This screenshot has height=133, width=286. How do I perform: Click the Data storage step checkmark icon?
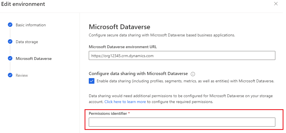click(x=10, y=42)
